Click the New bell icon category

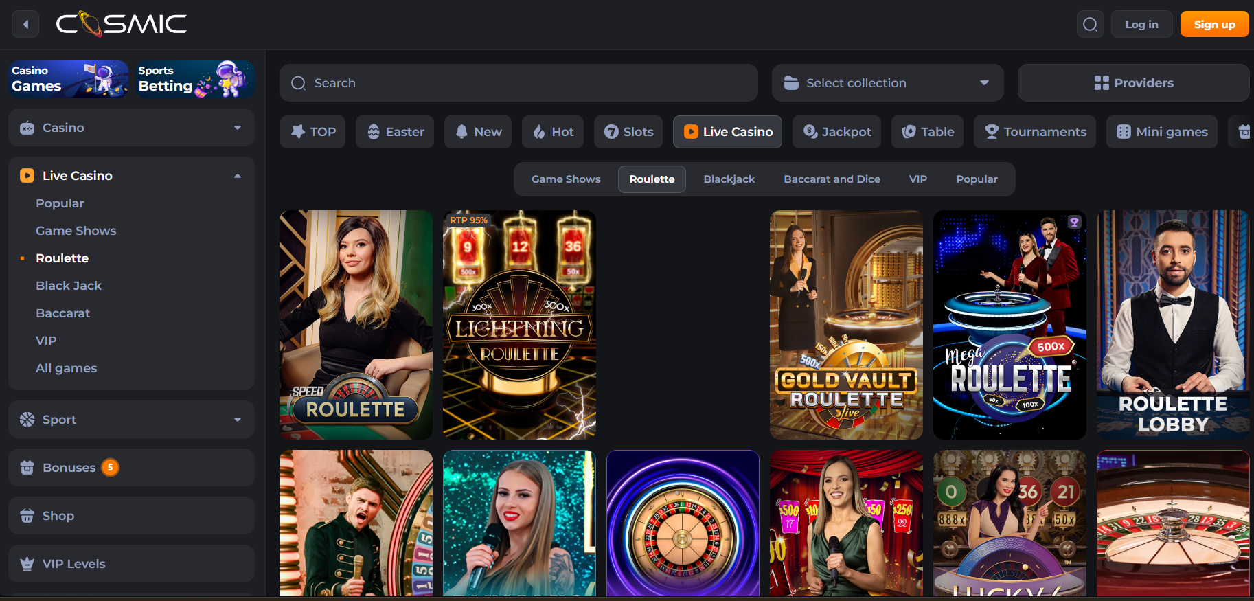point(462,132)
